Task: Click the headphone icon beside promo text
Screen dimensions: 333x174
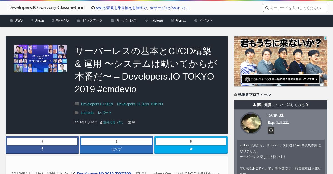Action: point(93,8)
